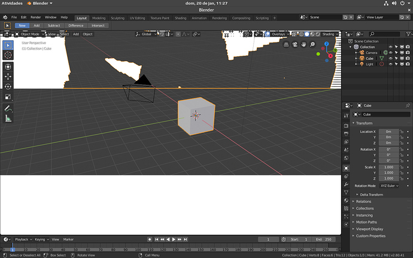
Task: Disable Cube render with camera icon
Action: (408, 58)
